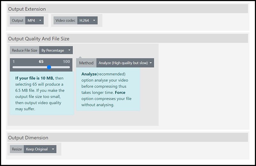Click the blue slider handle
The image size is (256, 166).
pyautogui.click(x=49, y=67)
